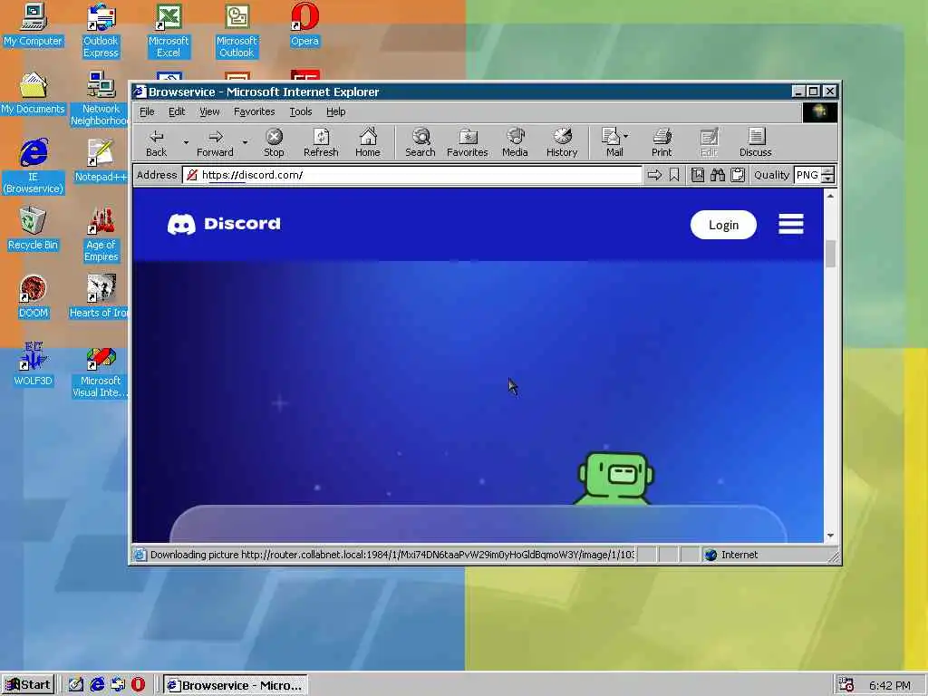Open the Discord hamburger menu

point(790,225)
